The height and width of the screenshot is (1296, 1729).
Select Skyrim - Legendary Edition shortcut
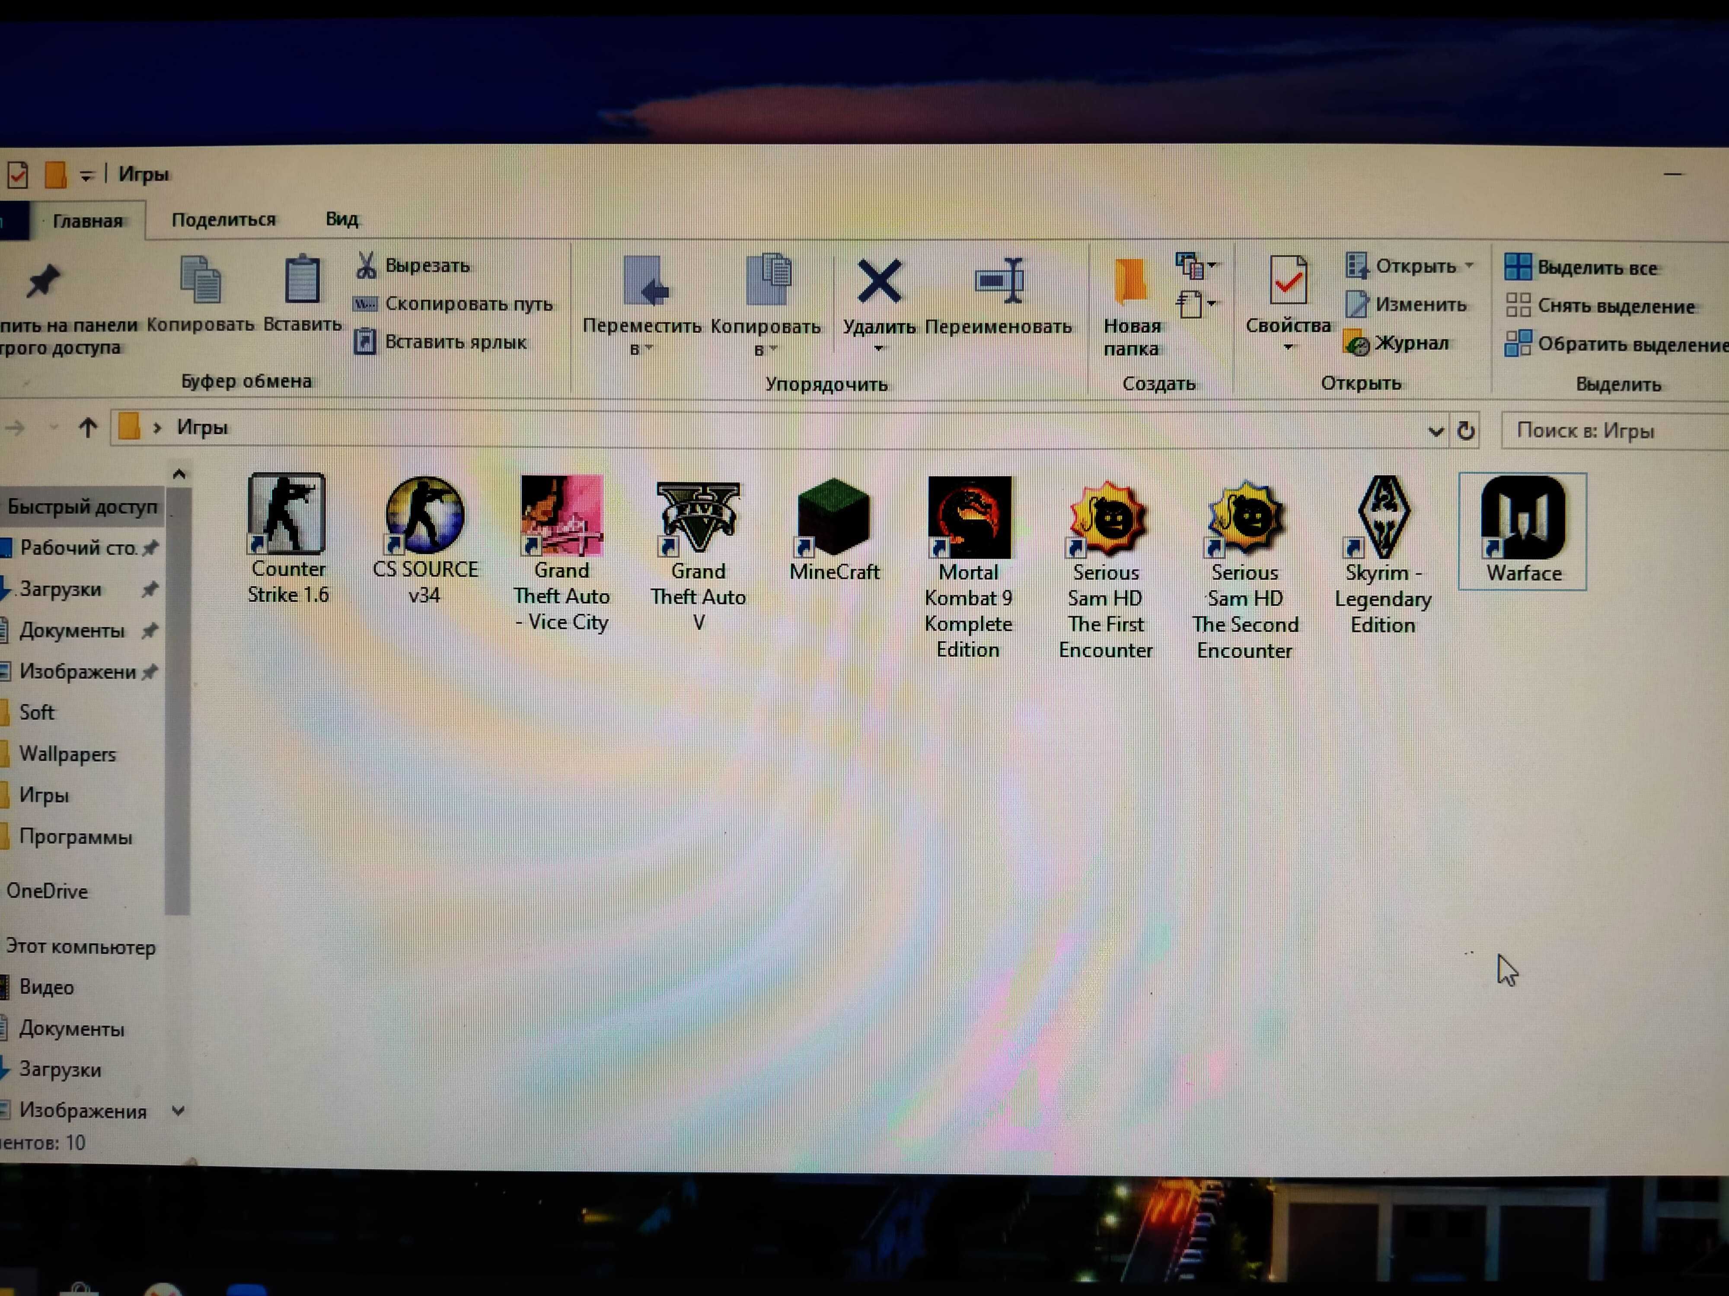point(1383,556)
